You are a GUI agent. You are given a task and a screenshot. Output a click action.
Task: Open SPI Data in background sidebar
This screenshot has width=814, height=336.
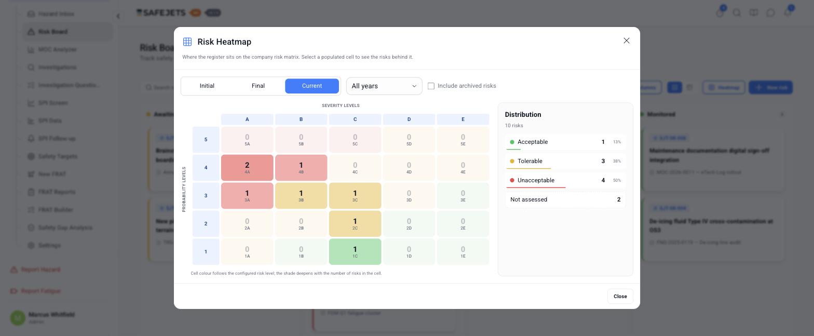point(67,120)
